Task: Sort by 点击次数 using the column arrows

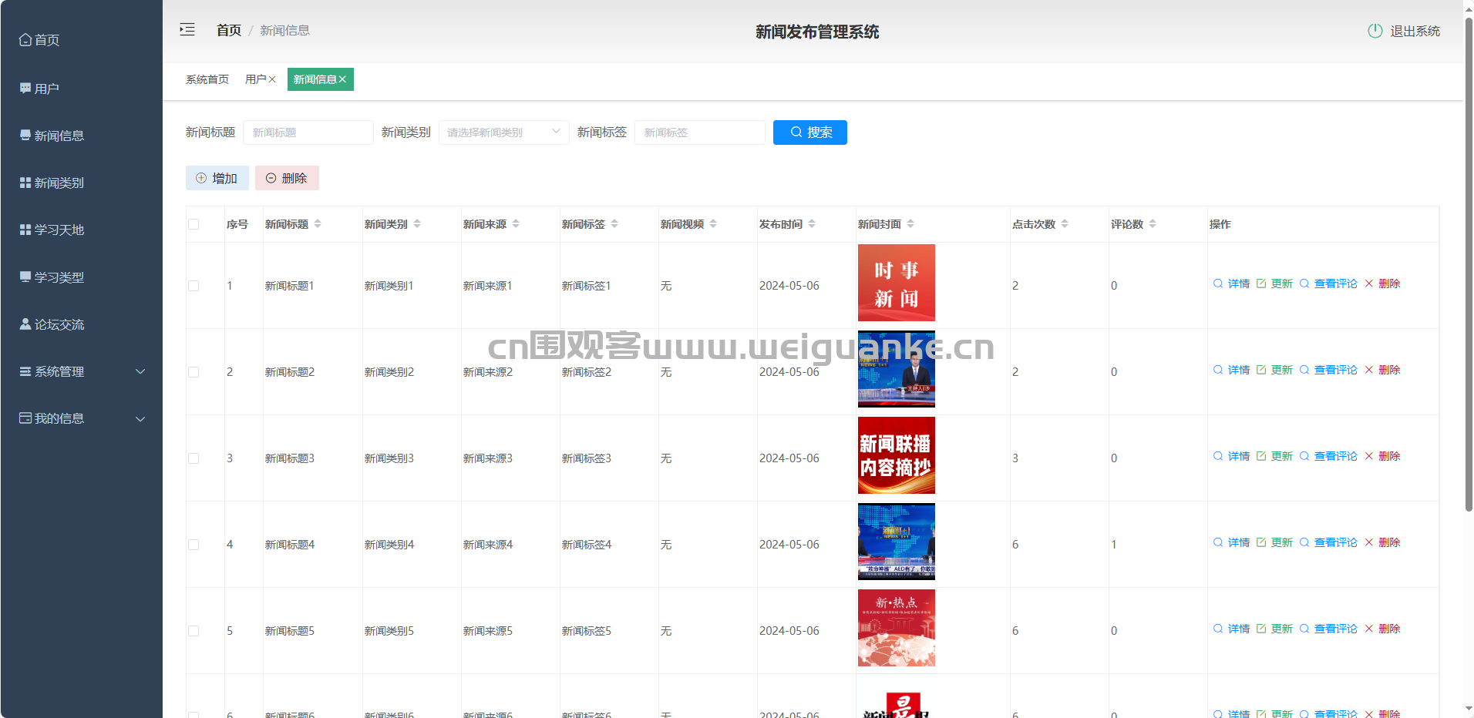Action: pyautogui.click(x=1065, y=224)
